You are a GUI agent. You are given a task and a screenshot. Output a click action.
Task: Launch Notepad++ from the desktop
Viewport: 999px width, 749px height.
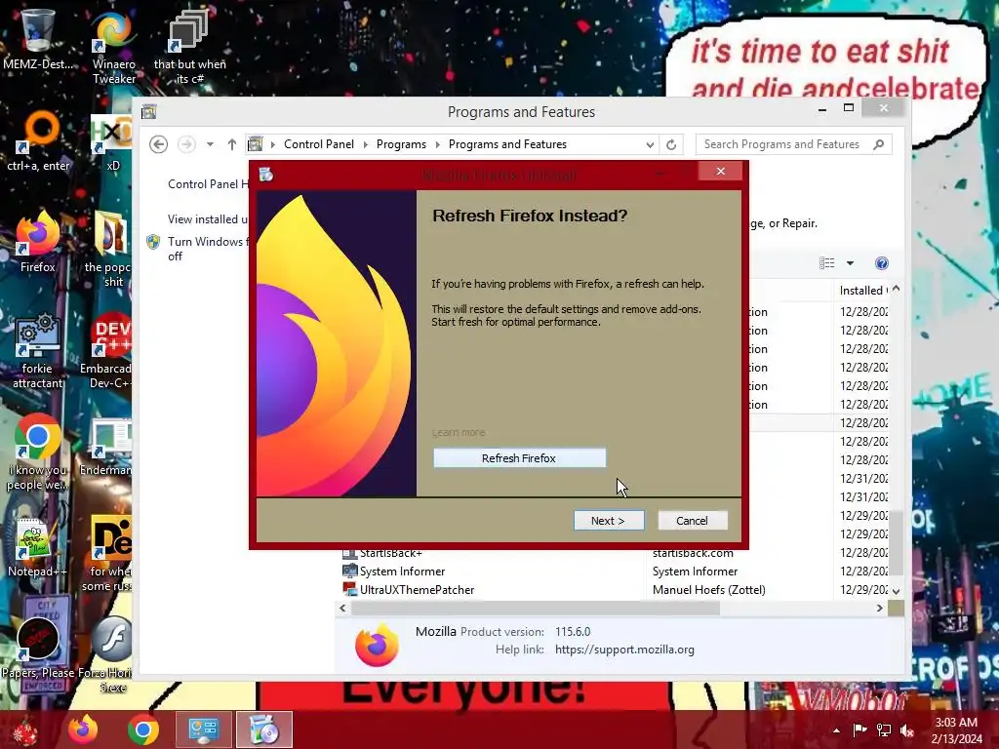click(38, 548)
